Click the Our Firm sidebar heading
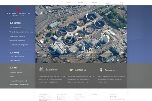 pos(13,68)
